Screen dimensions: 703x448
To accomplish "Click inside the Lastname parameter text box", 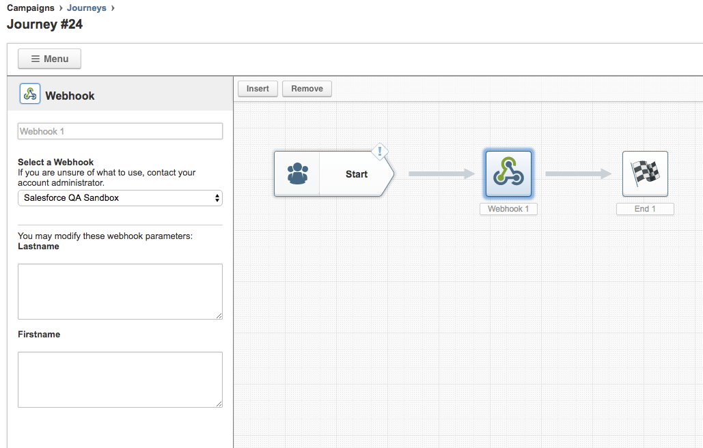I will pos(120,291).
